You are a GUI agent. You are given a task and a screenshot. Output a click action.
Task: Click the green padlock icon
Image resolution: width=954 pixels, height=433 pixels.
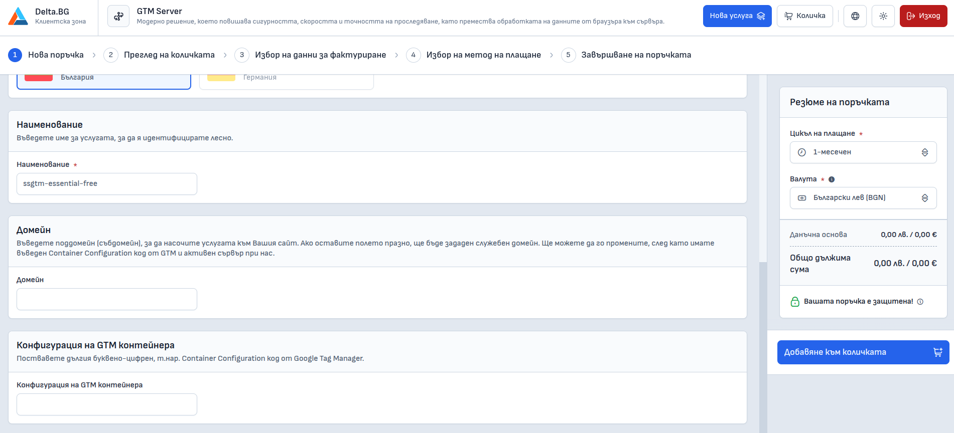pyautogui.click(x=795, y=302)
